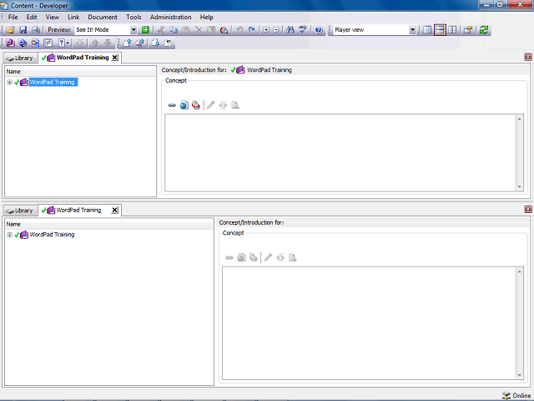Close the upper WordPad Training tab
534x401 pixels.
tap(115, 58)
